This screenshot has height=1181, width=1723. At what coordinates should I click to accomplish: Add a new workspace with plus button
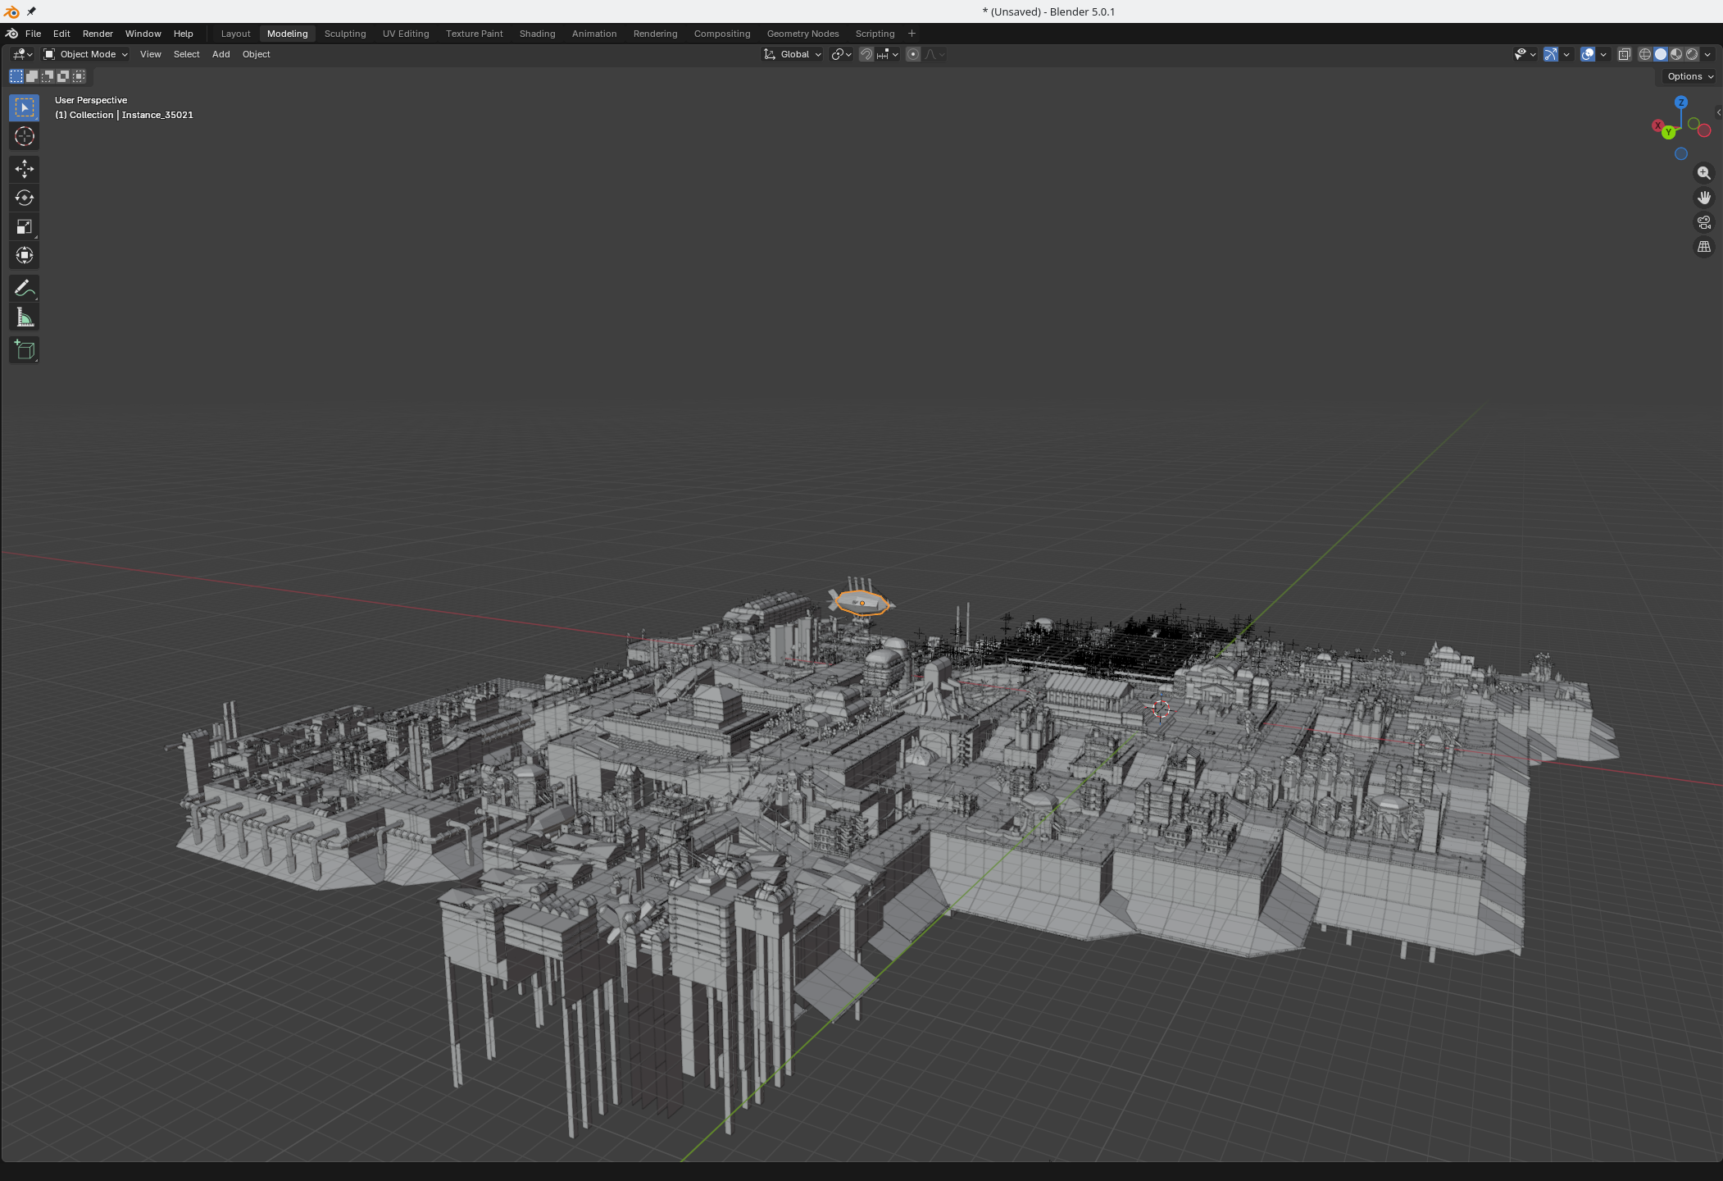[912, 34]
